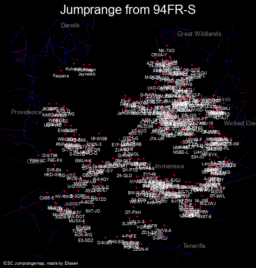The image size is (256, 268).
Task: Click the J7A-UR system label
Action: (x=157, y=139)
